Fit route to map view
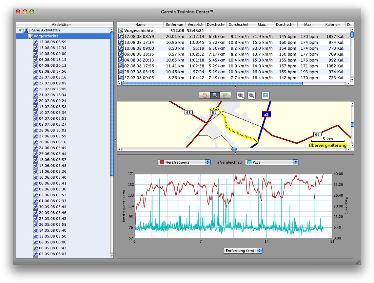The width and height of the screenshot is (374, 283). [265, 95]
